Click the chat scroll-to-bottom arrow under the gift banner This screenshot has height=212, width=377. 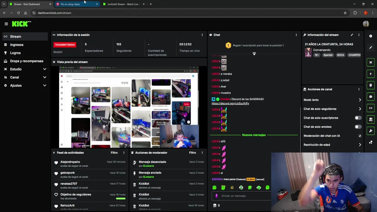point(254,54)
